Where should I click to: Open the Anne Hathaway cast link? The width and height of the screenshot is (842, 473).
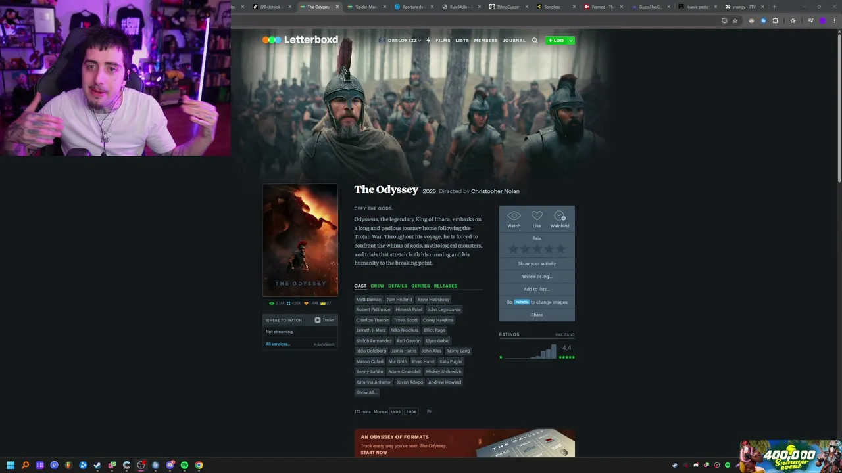pyautogui.click(x=433, y=300)
